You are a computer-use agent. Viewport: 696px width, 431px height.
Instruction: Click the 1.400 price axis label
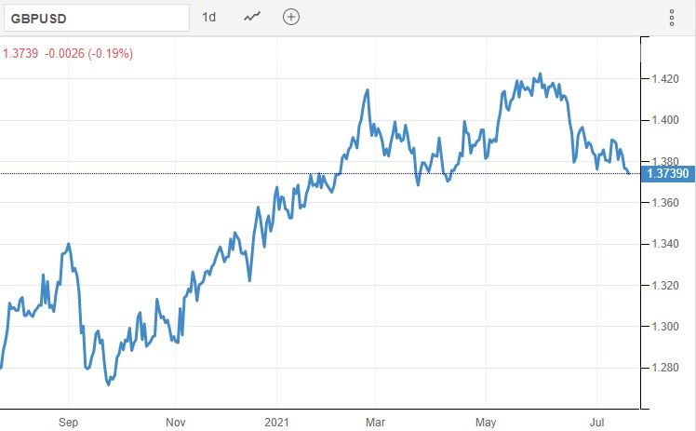(x=665, y=120)
